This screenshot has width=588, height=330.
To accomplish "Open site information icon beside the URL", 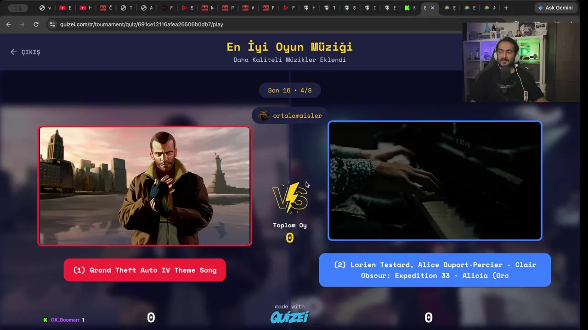I will [52, 24].
